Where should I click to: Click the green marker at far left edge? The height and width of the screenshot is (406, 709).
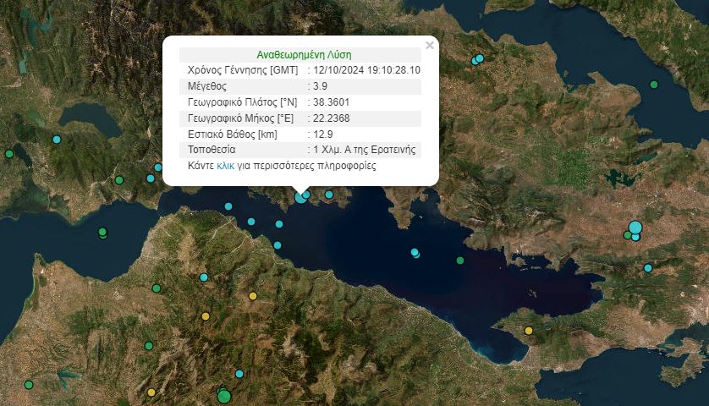[x=9, y=154]
